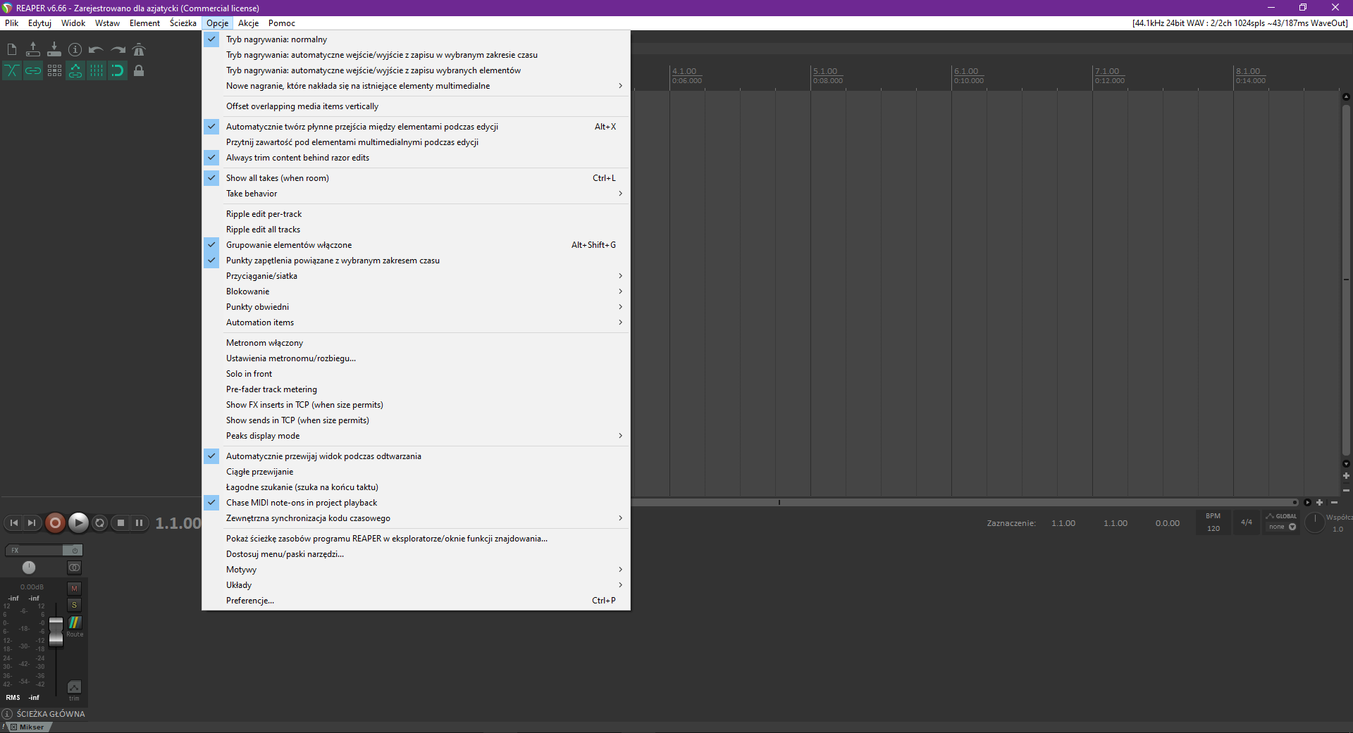The width and height of the screenshot is (1353, 733).
Task: Expand the 'Punkty obwiedni' submenu
Action: click(416, 307)
